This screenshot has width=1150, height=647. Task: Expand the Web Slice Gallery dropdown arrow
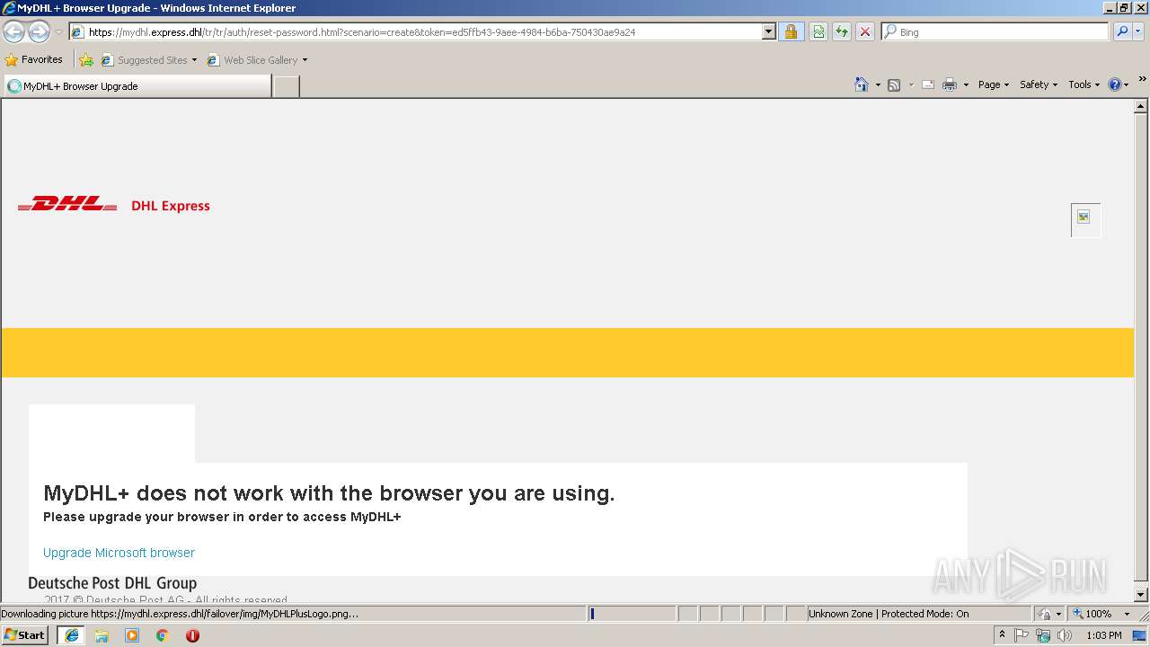[305, 60]
